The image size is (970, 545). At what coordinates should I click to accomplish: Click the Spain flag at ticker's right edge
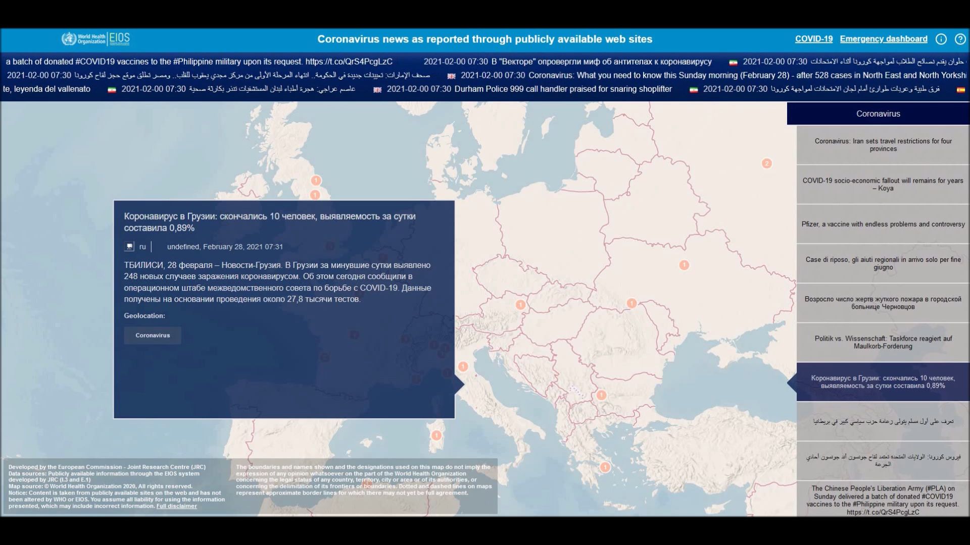[960, 90]
